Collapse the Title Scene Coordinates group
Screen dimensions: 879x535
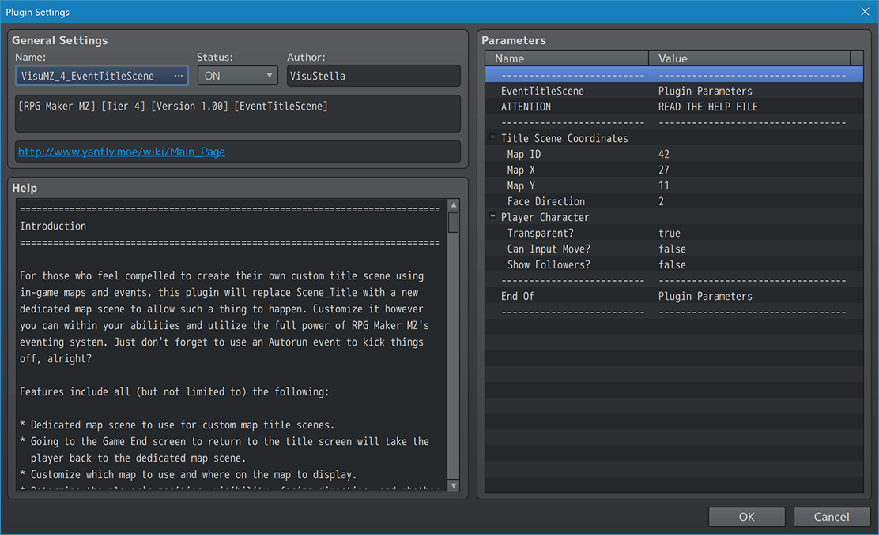(x=492, y=137)
